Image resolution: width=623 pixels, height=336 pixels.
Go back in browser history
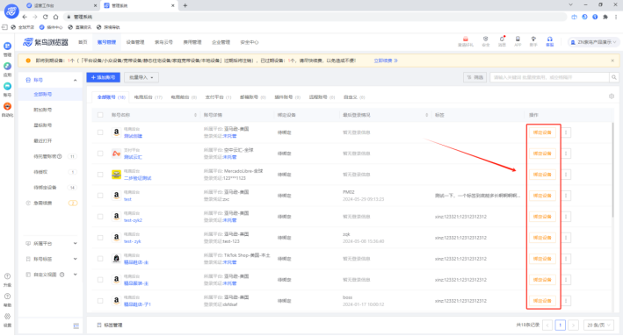click(x=25, y=17)
